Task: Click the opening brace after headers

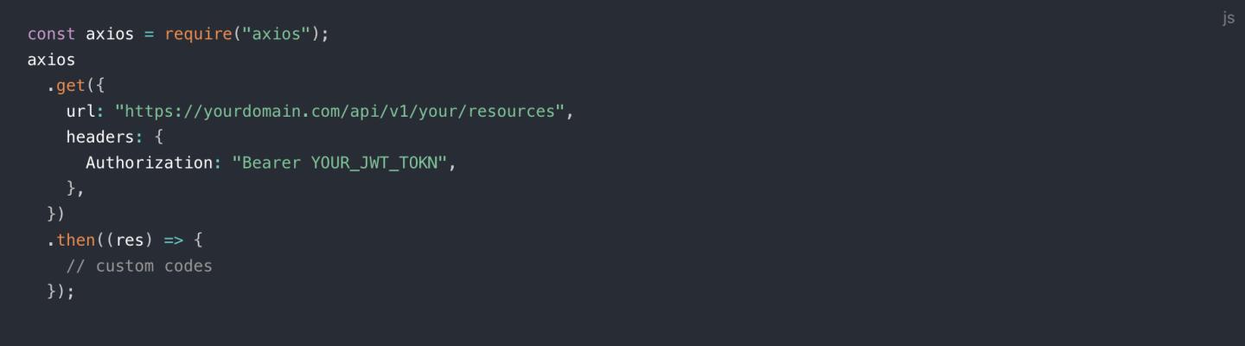Action: (x=158, y=137)
